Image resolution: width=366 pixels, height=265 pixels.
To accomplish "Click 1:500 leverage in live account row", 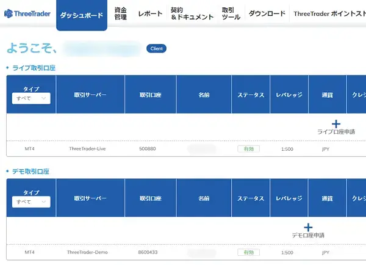I will tap(287, 149).
